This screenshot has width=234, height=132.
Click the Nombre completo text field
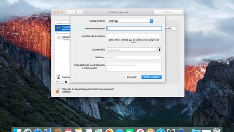134,29
